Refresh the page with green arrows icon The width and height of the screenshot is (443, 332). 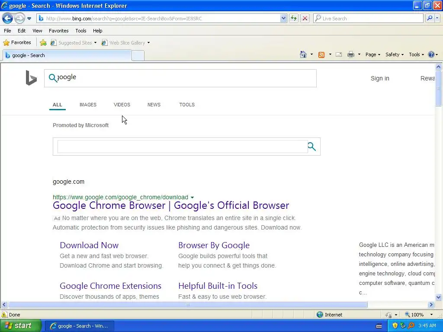click(x=294, y=19)
